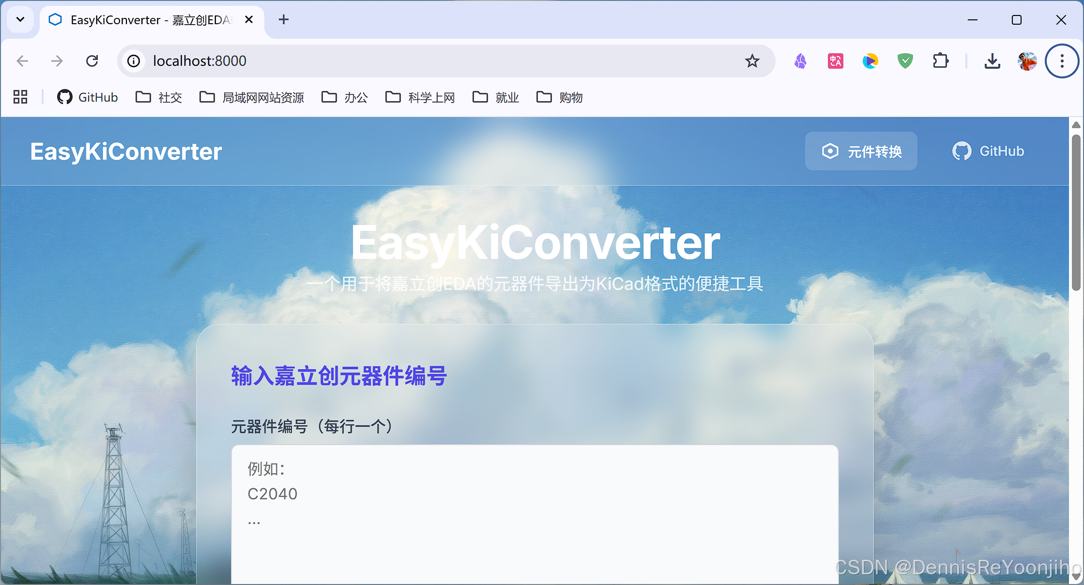Viewport: 1084px width, 585px height.
Task: Click the heading 输入嘉立创元器件编号
Action: point(339,376)
